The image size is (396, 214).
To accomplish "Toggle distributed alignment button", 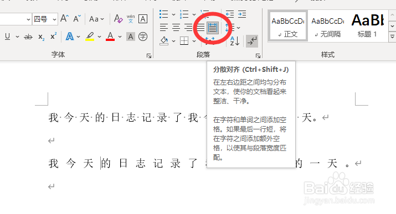I will tap(212, 28).
